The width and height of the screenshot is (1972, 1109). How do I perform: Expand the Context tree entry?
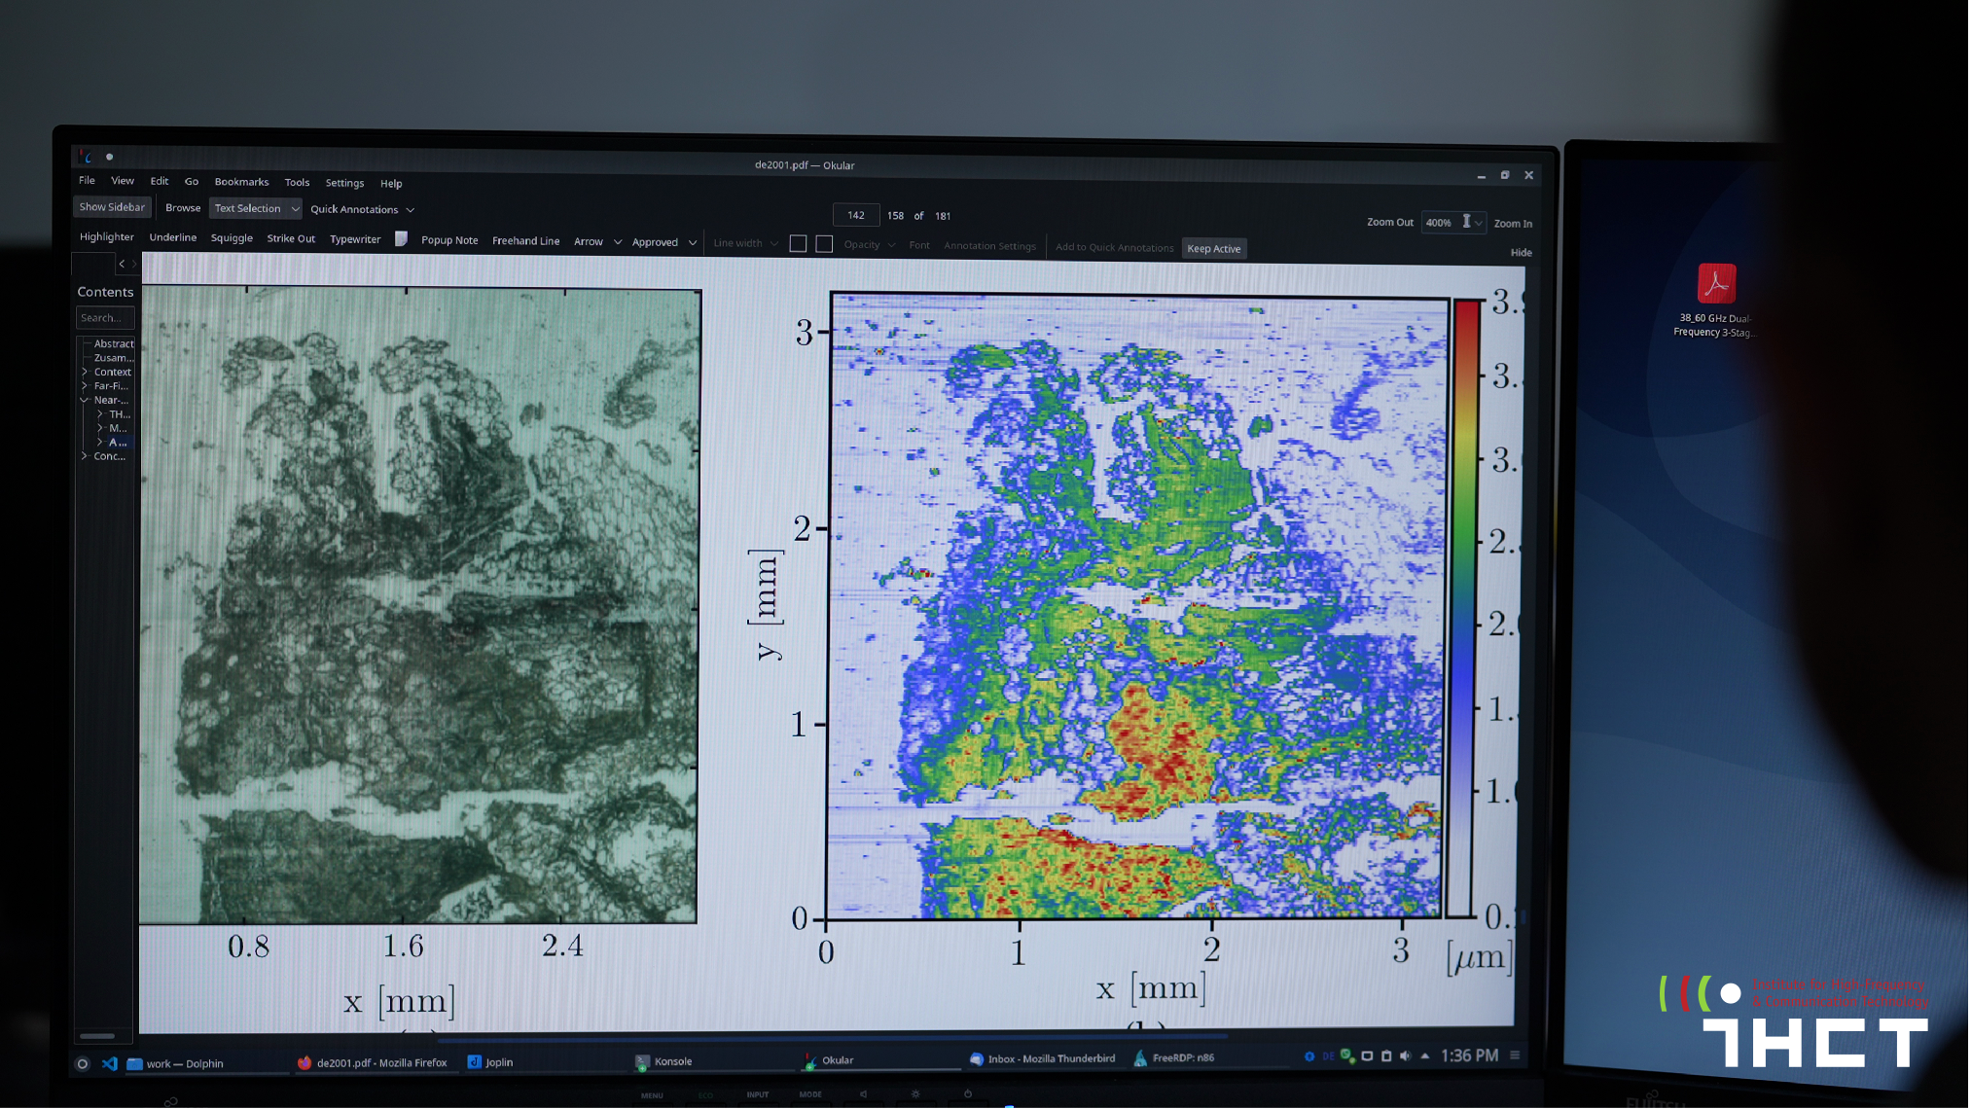(85, 373)
